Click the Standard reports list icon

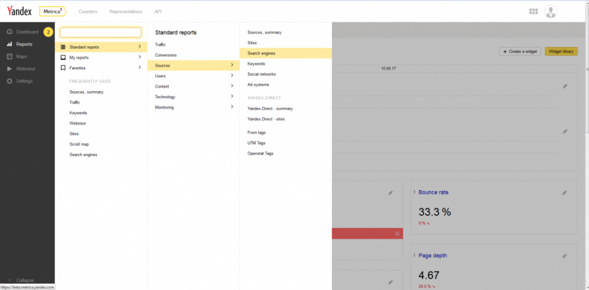point(63,47)
